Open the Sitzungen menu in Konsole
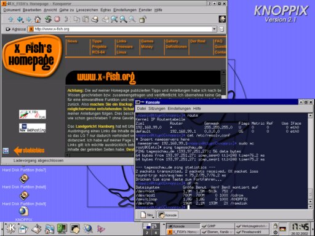315x236 pixels. (157, 108)
